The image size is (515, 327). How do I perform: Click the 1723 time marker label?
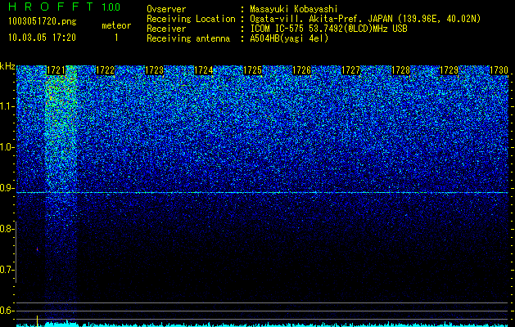(x=154, y=70)
